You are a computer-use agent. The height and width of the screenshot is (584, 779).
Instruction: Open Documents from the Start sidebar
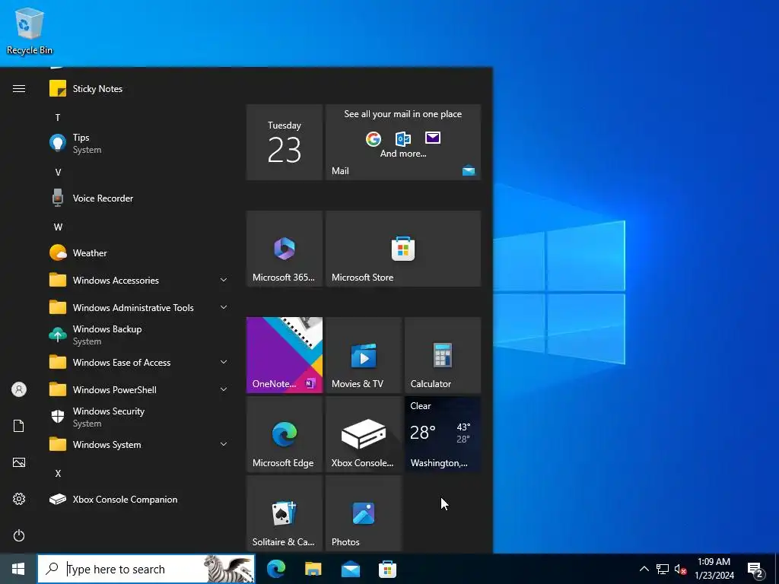19,426
